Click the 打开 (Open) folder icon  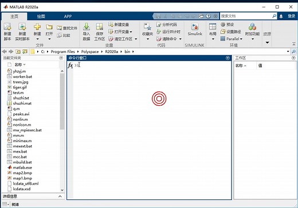pos(49,27)
